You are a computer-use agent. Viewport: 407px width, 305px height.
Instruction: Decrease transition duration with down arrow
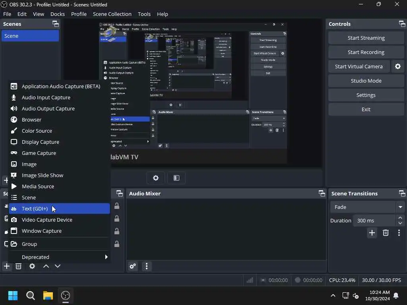(400, 223)
